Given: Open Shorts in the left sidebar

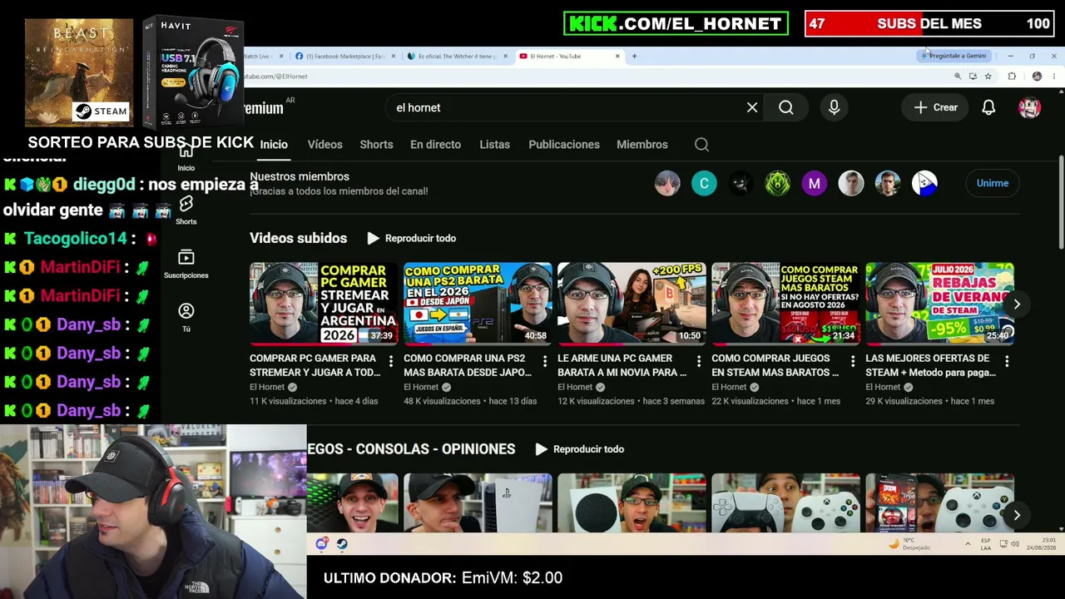Looking at the screenshot, I should (x=186, y=210).
